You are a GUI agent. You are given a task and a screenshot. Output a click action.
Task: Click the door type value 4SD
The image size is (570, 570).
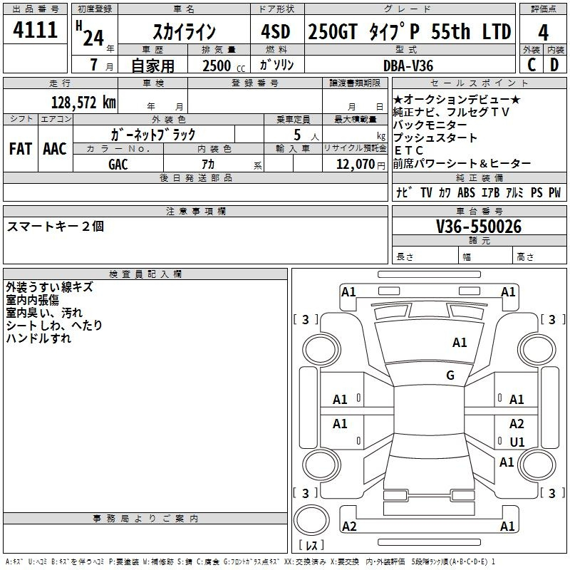point(276,31)
